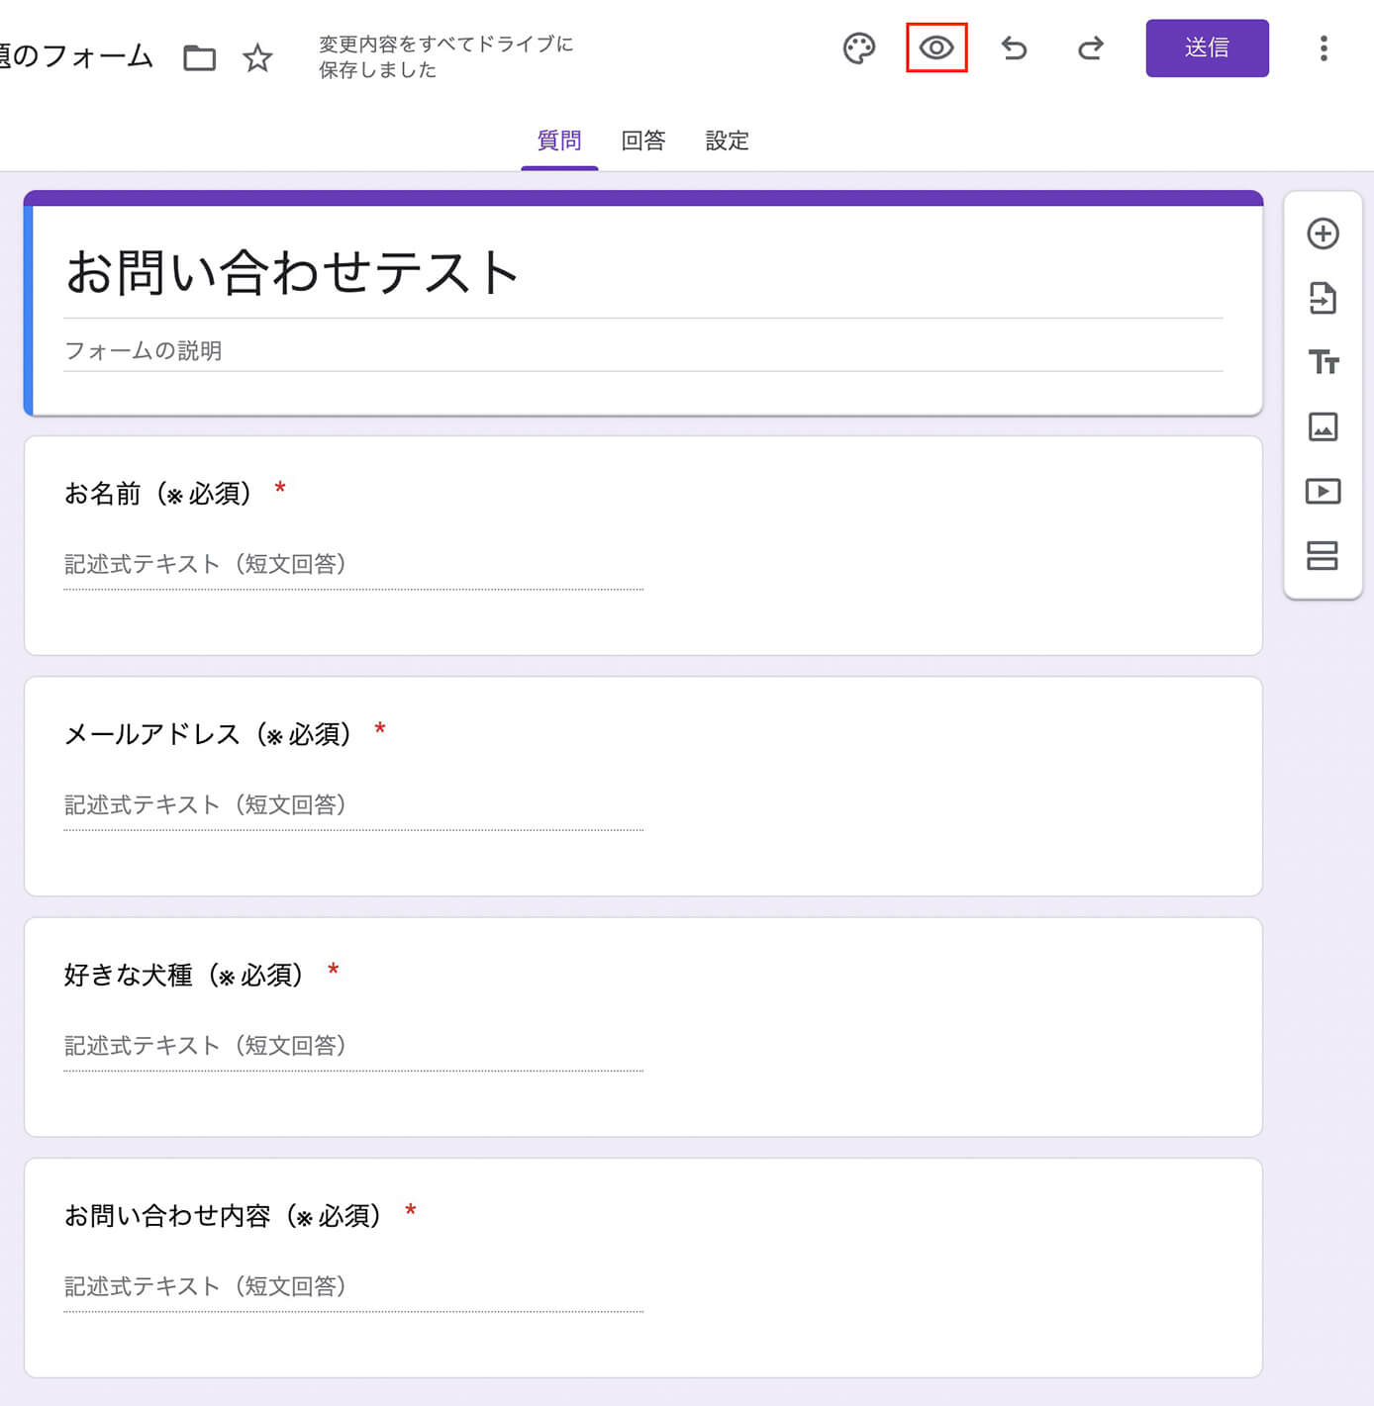Click short answer field under お問い合わせ内容
Viewport: 1374px width, 1406px height.
tap(353, 1287)
